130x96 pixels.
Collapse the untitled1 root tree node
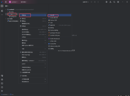[x=6, y=9]
